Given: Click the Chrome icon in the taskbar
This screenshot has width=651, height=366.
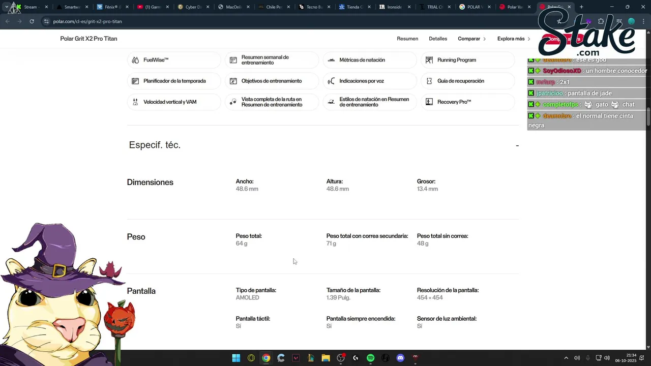Looking at the screenshot, I should (266, 358).
